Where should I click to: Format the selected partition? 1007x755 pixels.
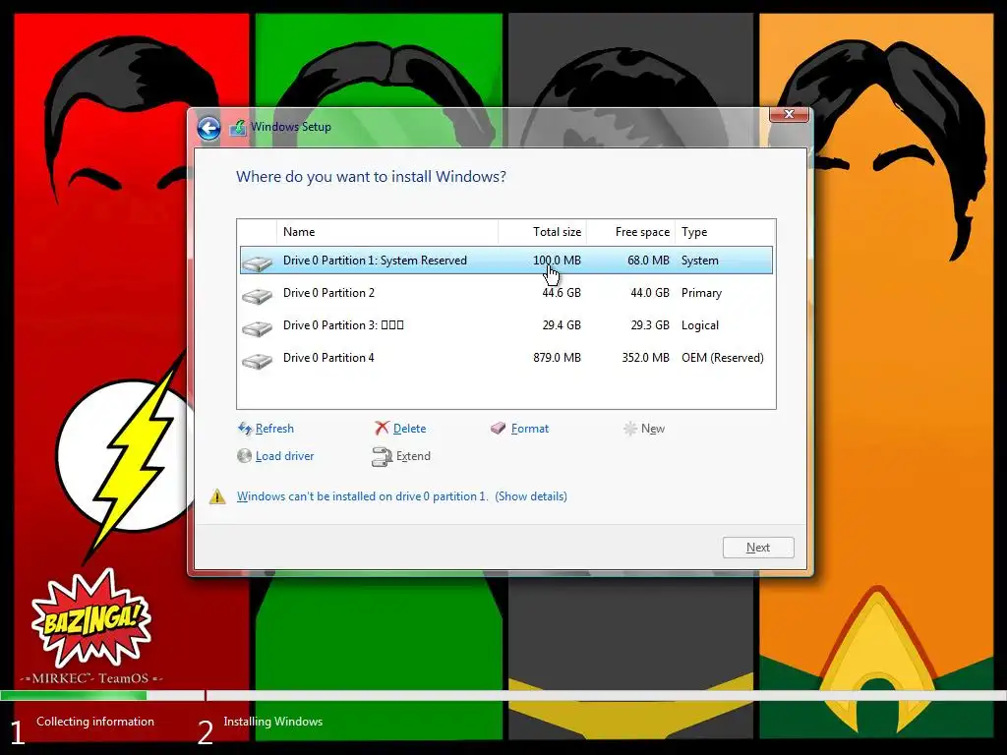coord(530,429)
